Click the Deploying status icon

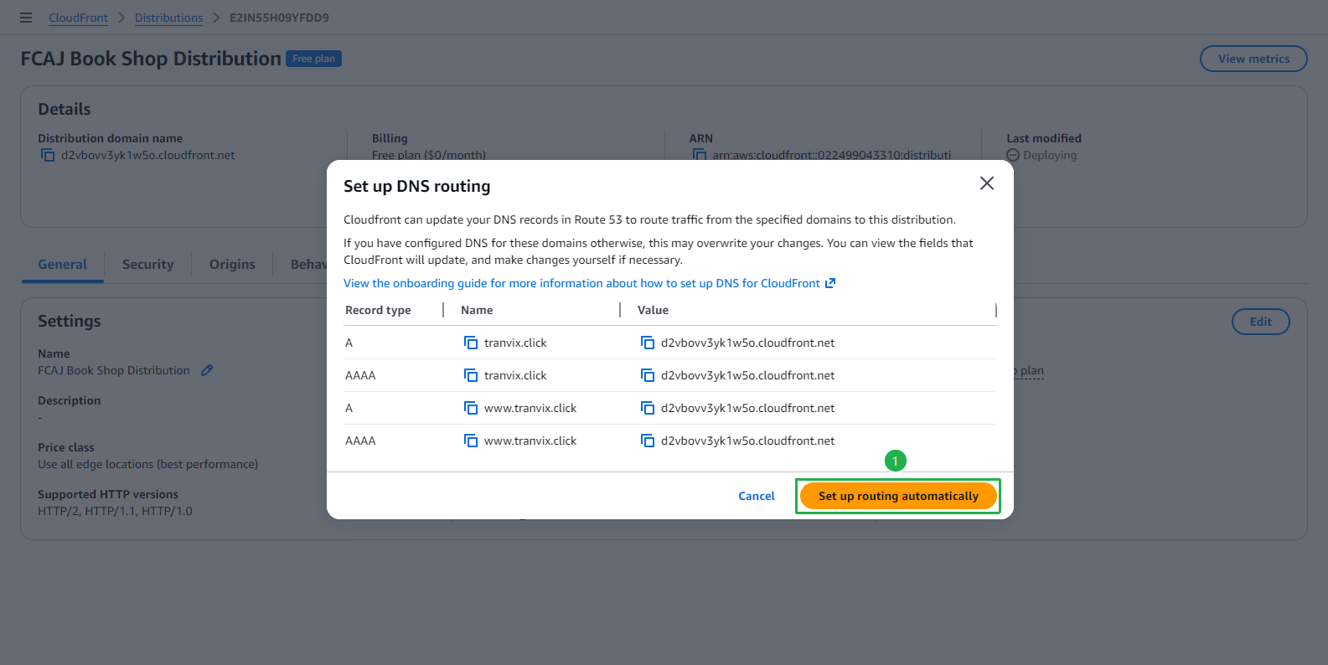(x=1013, y=156)
